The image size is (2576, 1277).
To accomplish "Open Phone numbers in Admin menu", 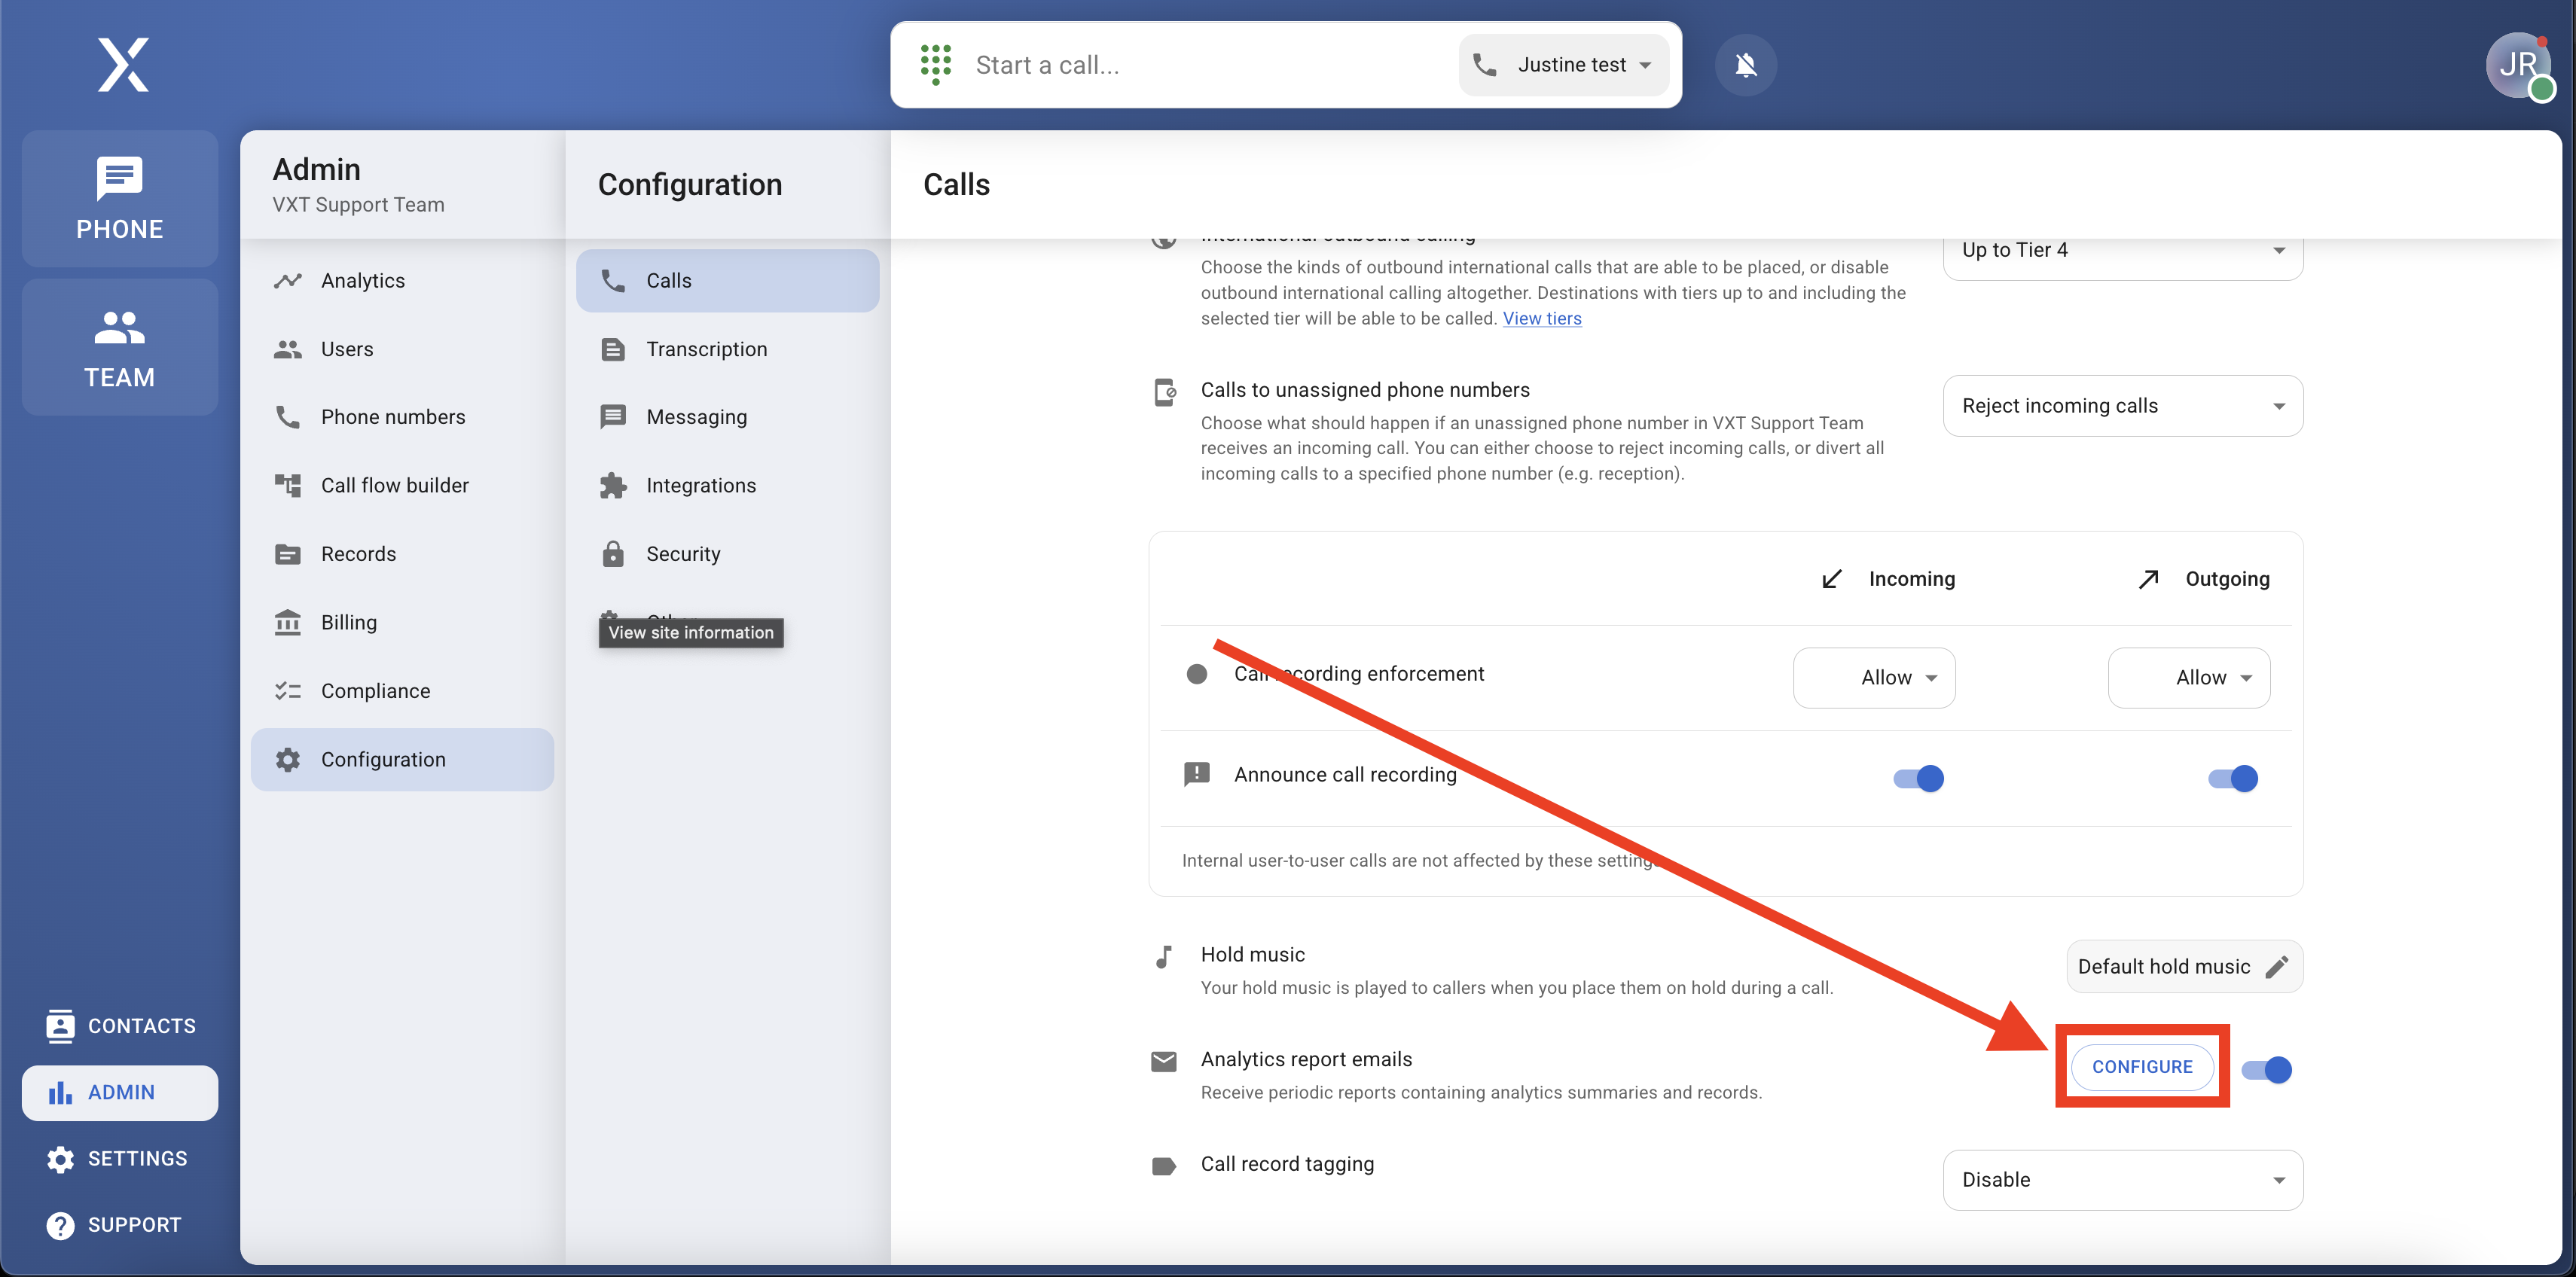I will [x=402, y=417].
